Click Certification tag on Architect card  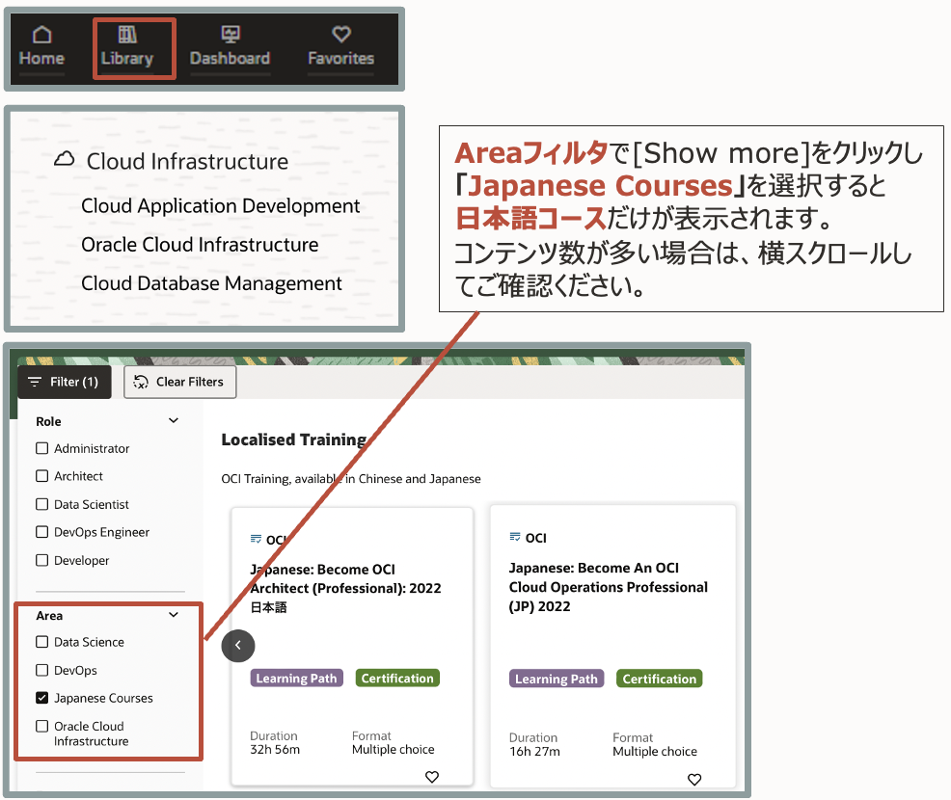(398, 679)
